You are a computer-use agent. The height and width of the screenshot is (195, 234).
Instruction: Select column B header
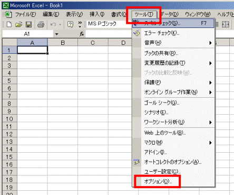coord(63,42)
